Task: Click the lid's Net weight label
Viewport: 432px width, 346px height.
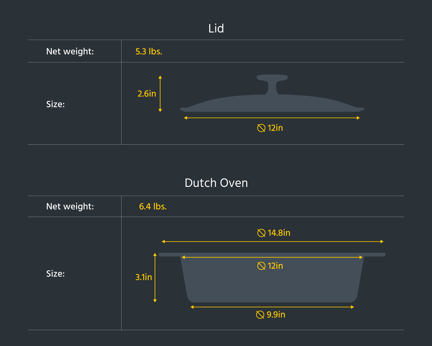Action: pyautogui.click(x=70, y=52)
